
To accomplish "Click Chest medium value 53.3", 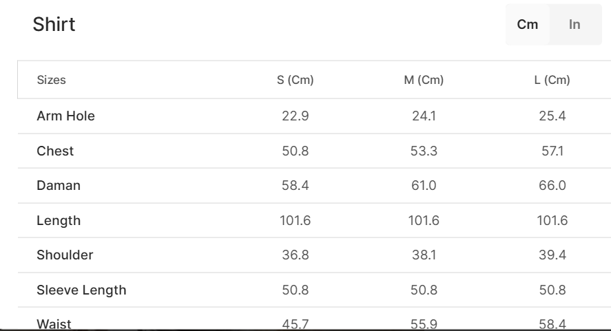I will click(x=424, y=151).
